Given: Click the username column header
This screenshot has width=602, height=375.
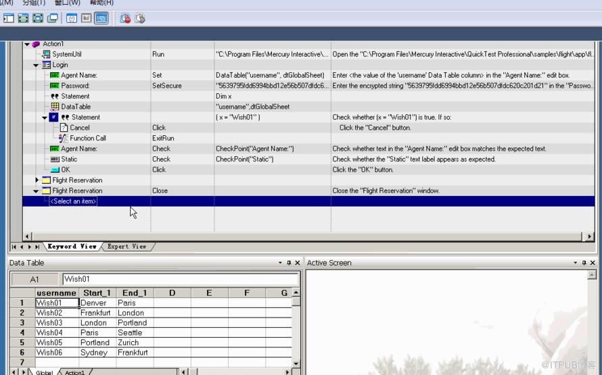Looking at the screenshot, I should 57,293.
